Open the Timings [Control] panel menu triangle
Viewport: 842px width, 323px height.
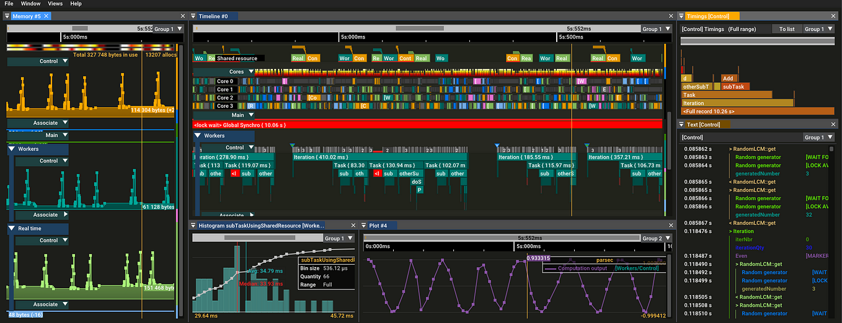(681, 16)
